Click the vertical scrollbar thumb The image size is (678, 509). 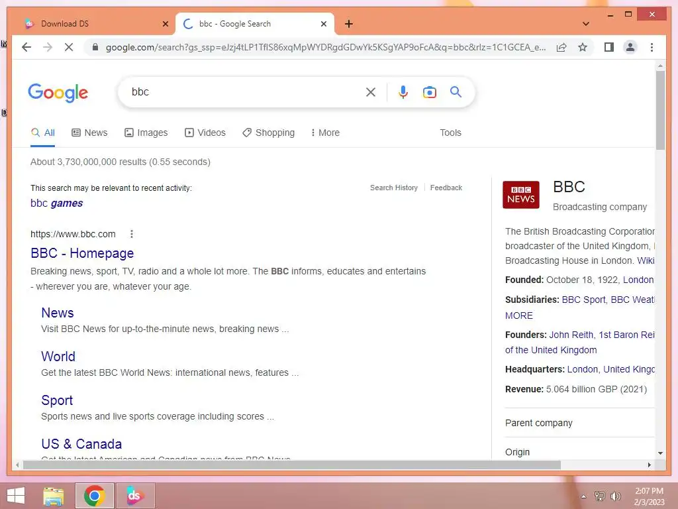tap(660, 110)
